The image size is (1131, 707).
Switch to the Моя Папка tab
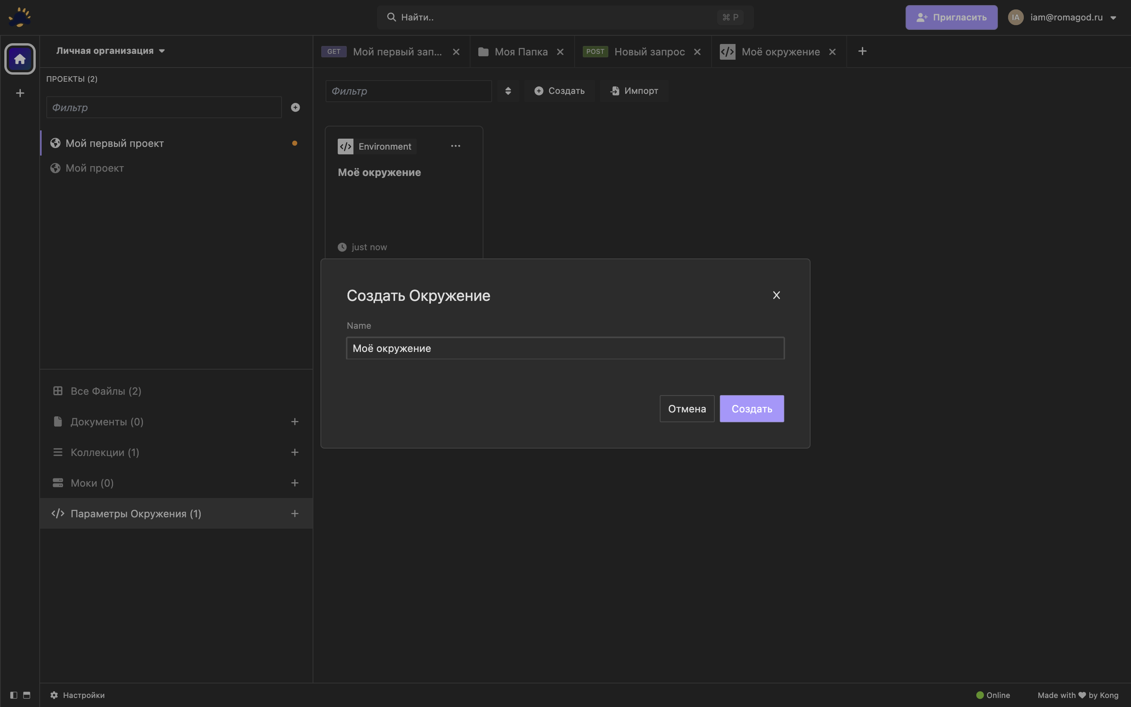[521, 51]
